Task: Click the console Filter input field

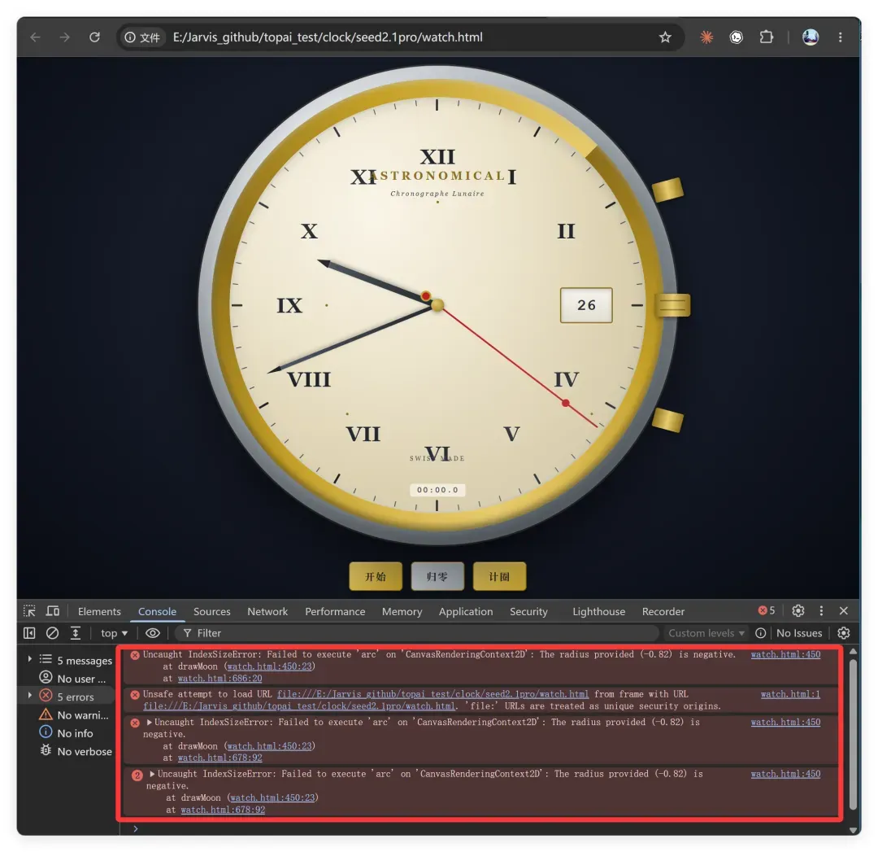Action: [417, 633]
